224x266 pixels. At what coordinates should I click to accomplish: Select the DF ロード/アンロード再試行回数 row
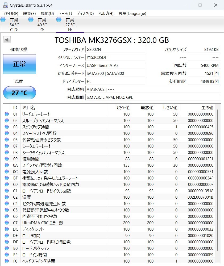[109, 242]
